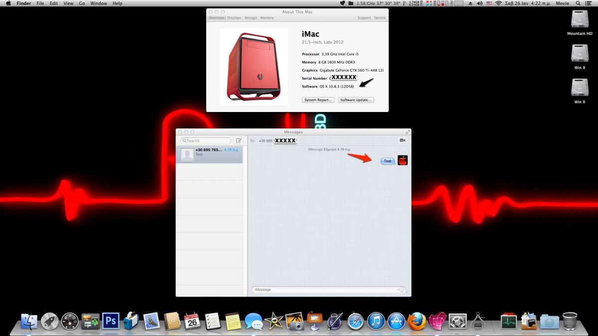Open Launchpad in the Dock
This screenshot has height=336, width=598.
(x=50, y=321)
